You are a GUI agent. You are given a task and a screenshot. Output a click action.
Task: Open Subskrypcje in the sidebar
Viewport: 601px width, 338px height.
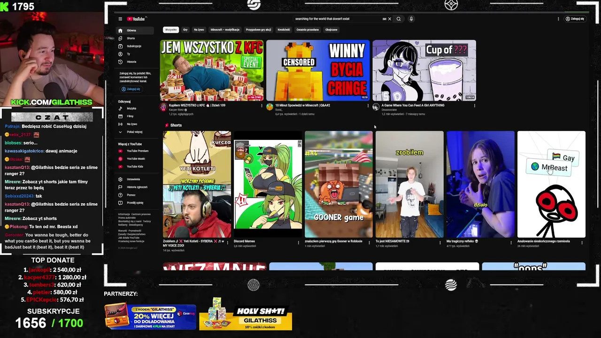[135, 46]
